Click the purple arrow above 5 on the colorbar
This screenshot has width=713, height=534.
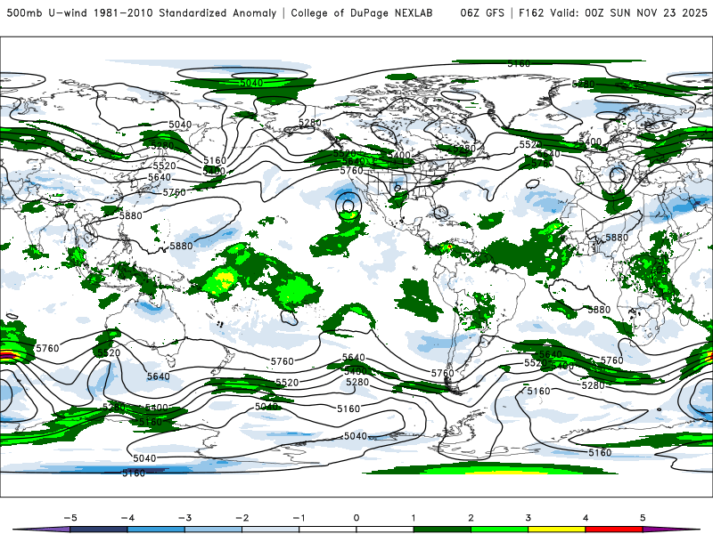671,530
